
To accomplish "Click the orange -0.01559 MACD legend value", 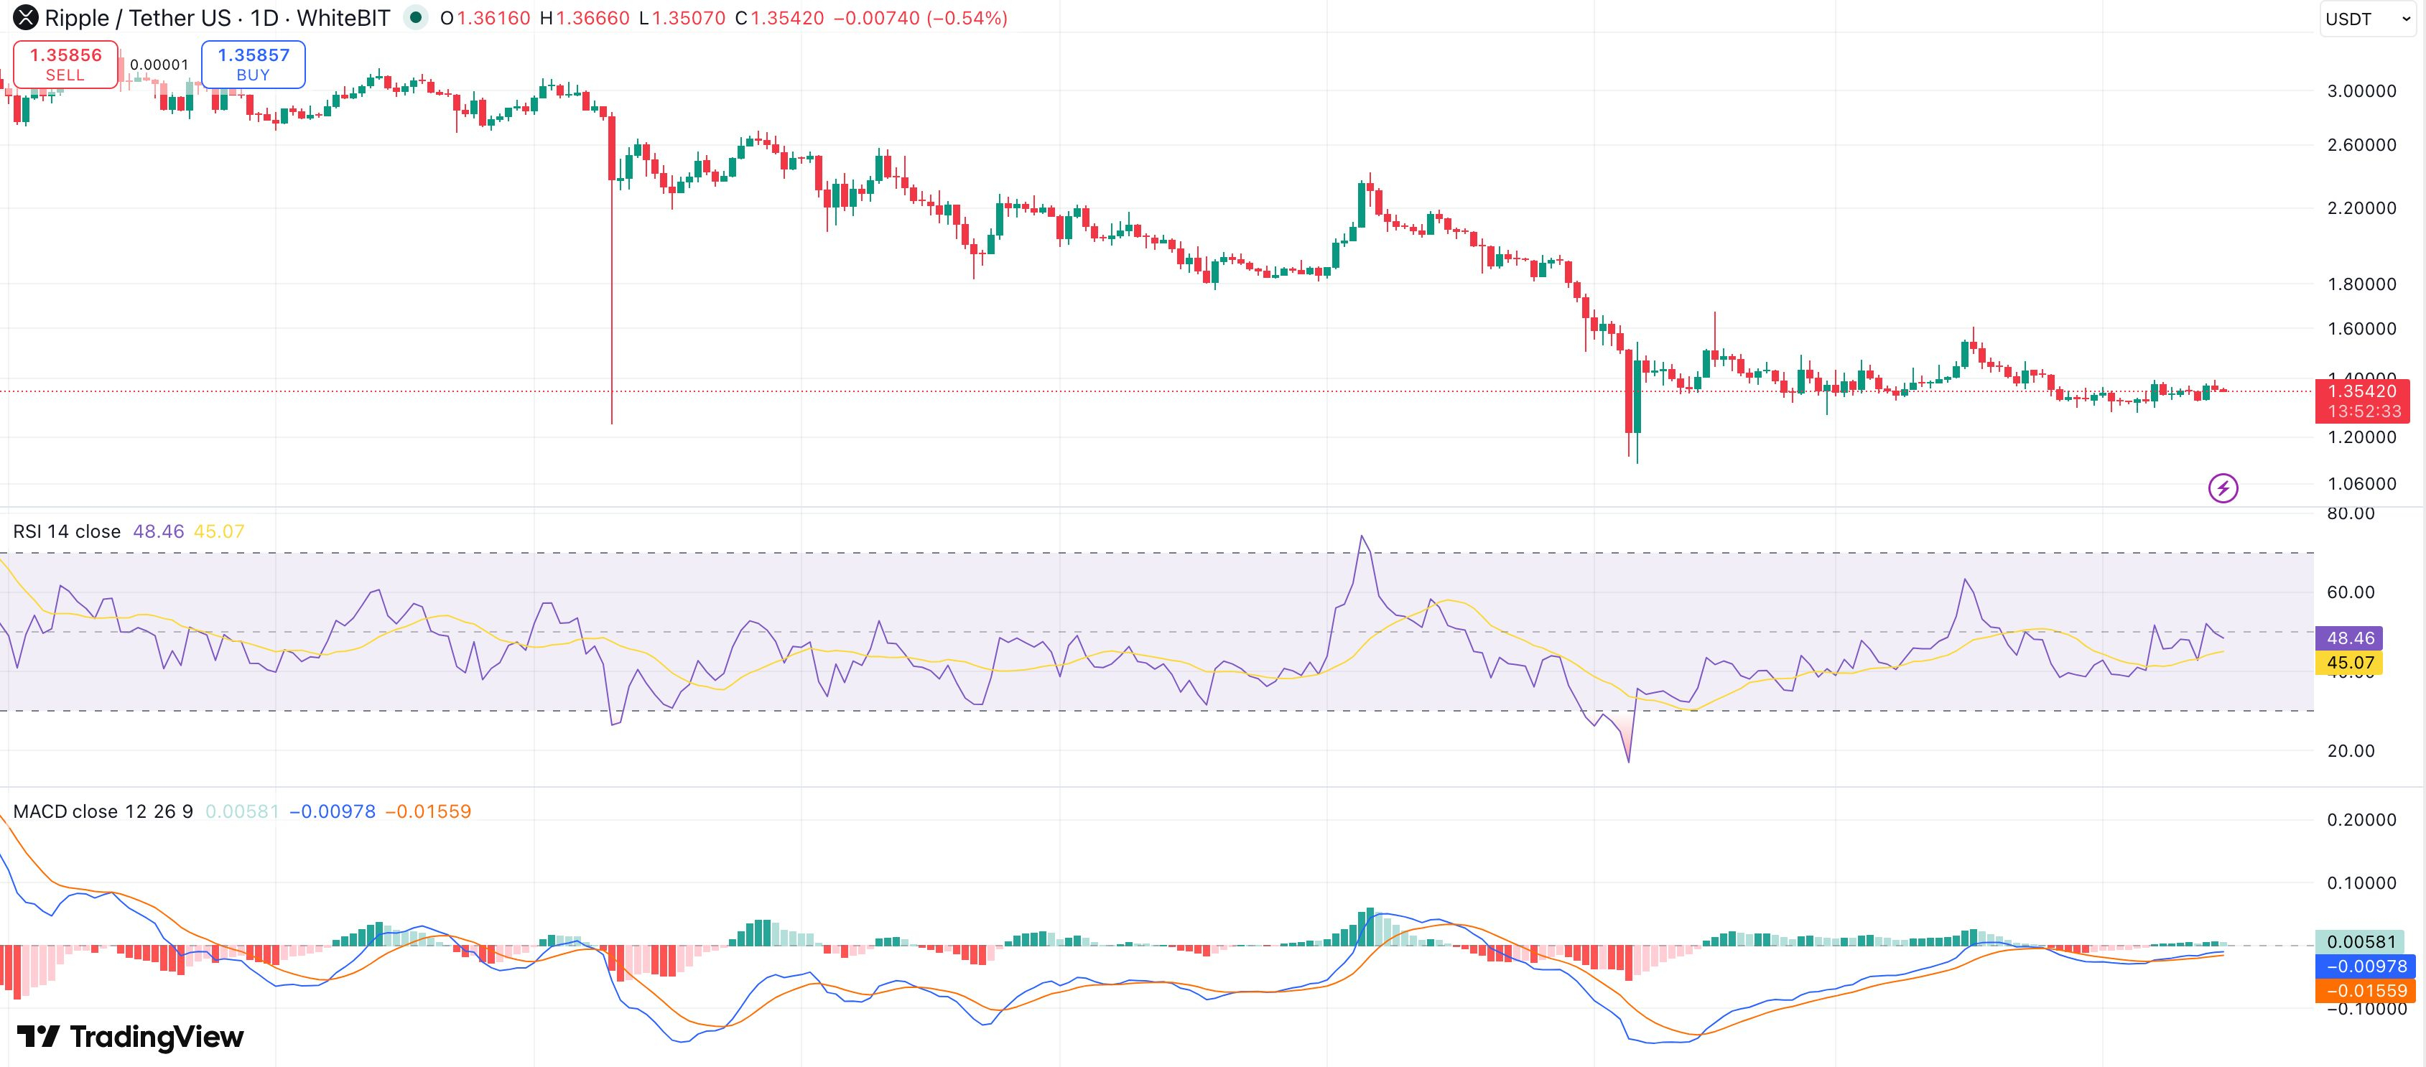I will tap(429, 812).
